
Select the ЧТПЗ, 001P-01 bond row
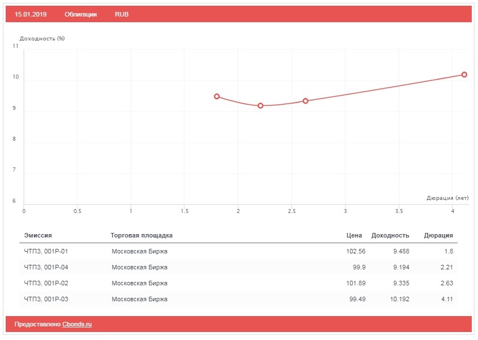[46, 251]
